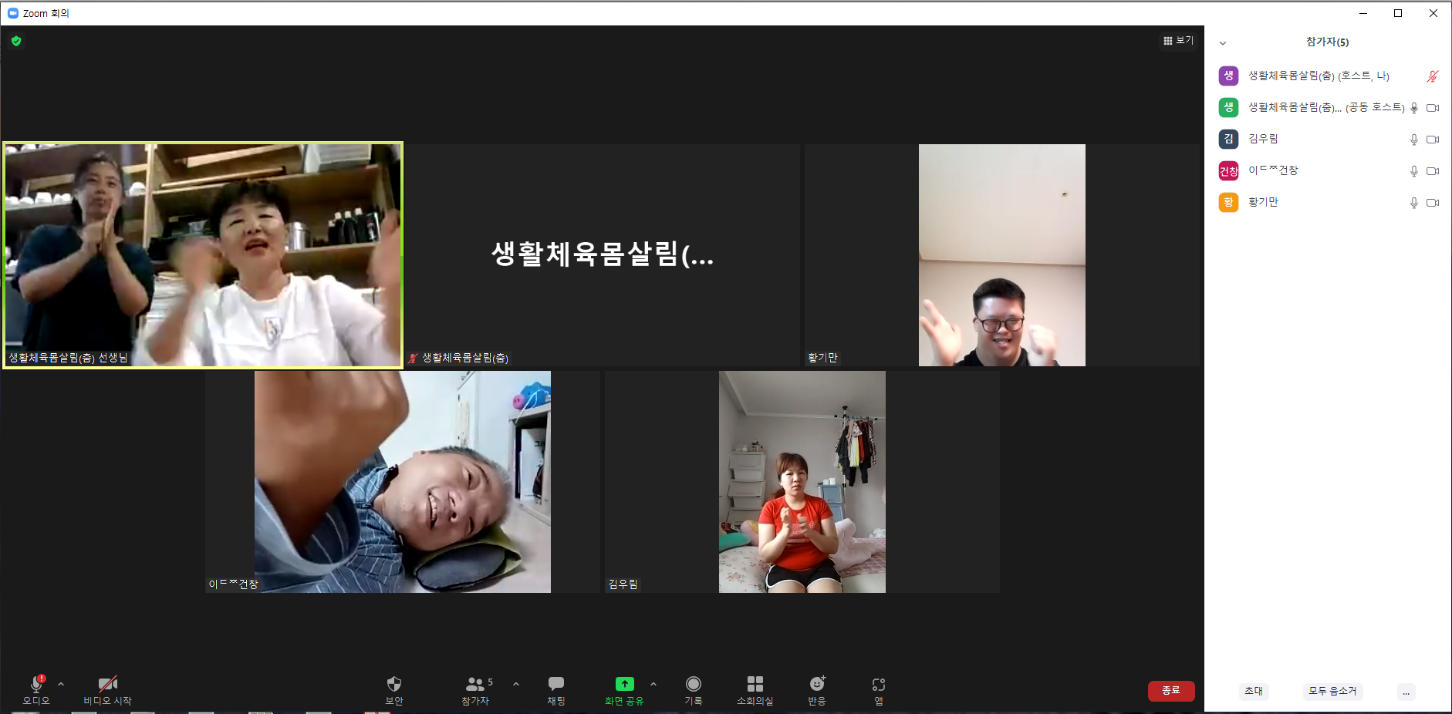
Task: Select the 김우림 video tile
Action: click(x=802, y=482)
